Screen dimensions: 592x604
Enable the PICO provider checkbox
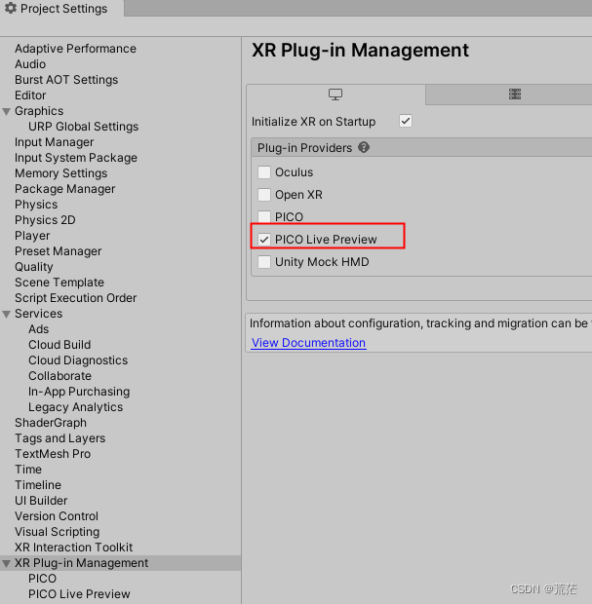pyautogui.click(x=264, y=216)
